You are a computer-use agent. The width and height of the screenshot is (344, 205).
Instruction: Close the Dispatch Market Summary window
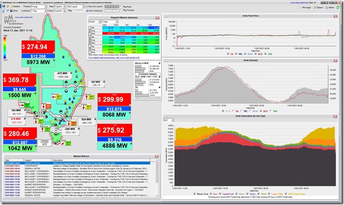coord(158,18)
